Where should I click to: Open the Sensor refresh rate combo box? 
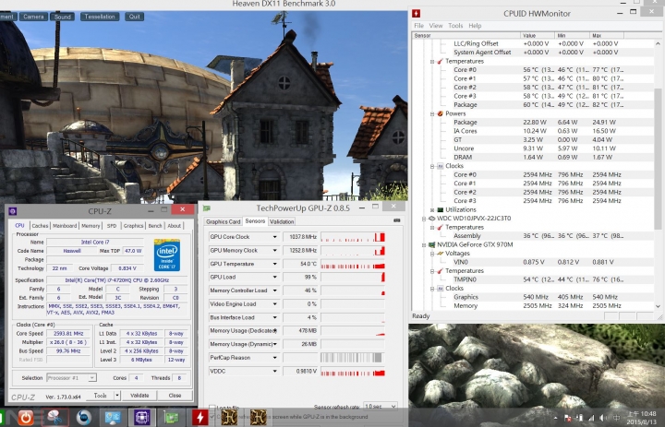pos(380,407)
